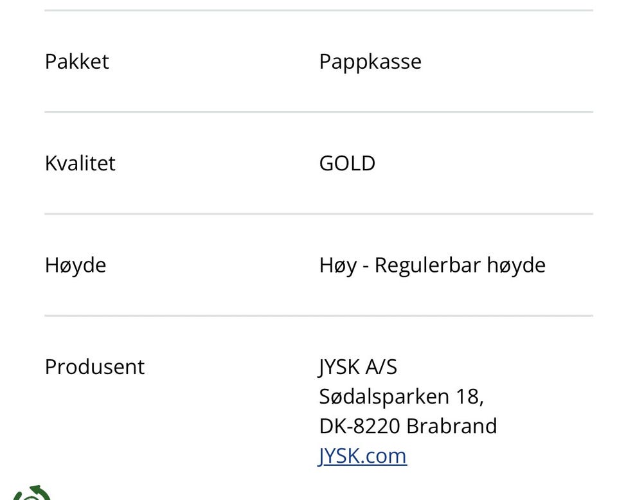This screenshot has height=500, width=617.
Task: Click the Pappkasse packaging value
Action: [x=370, y=62]
